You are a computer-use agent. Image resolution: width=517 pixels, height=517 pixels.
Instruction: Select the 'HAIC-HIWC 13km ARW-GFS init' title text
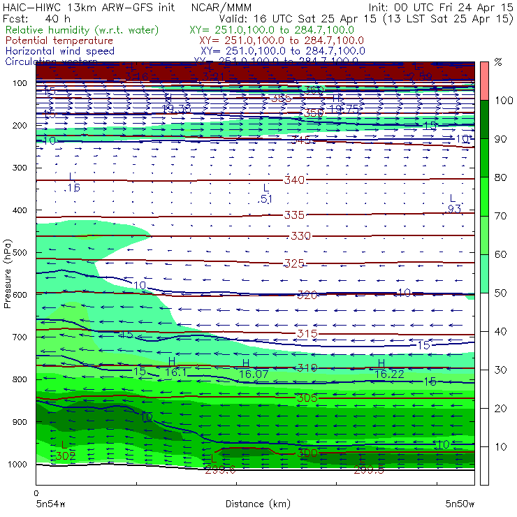click(x=89, y=7)
